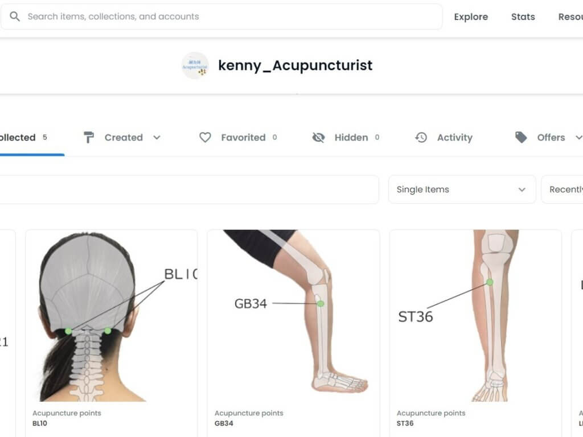
Task: Open the BL10 acupuncture point thumbnail
Action: pyautogui.click(x=111, y=315)
